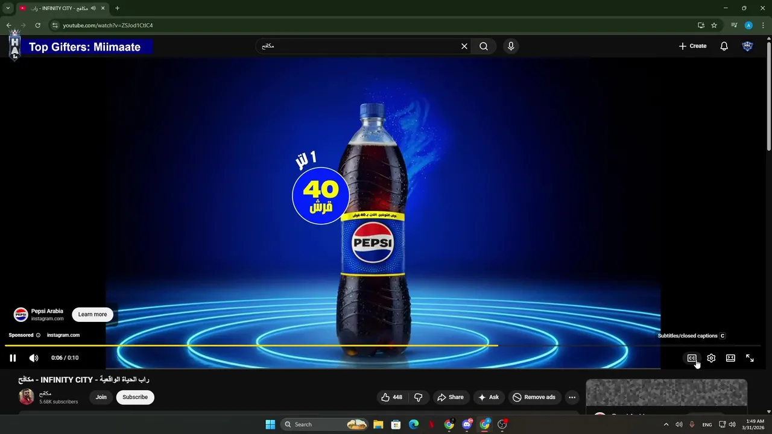This screenshot has height=434, width=772.
Task: View site information in address bar
Action: 55,25
